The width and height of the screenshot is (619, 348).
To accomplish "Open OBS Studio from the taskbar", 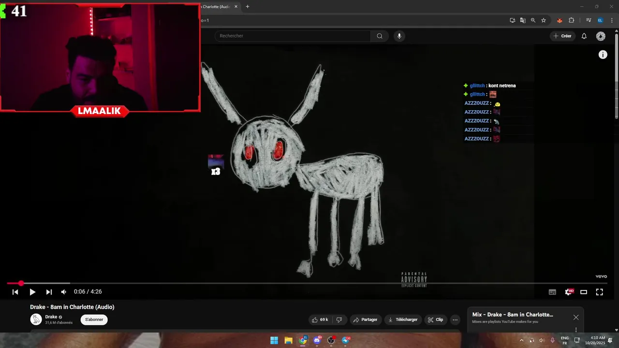I will (x=331, y=340).
